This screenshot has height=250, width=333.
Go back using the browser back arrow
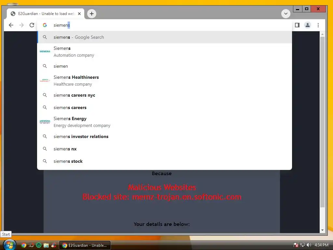[11, 25]
